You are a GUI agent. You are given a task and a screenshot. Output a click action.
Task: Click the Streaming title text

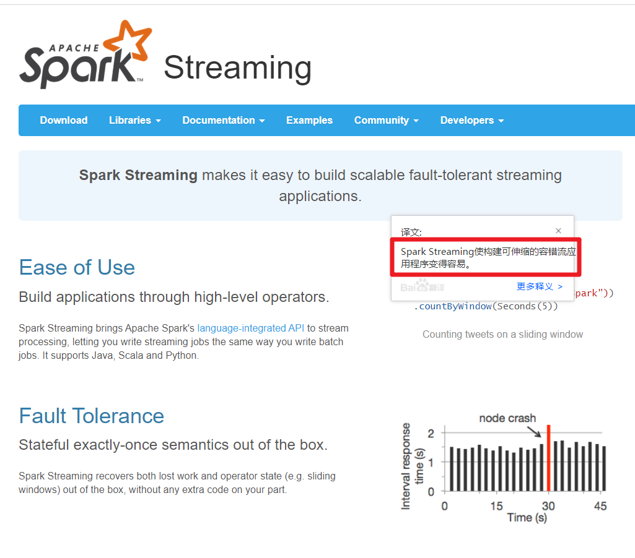pos(238,68)
